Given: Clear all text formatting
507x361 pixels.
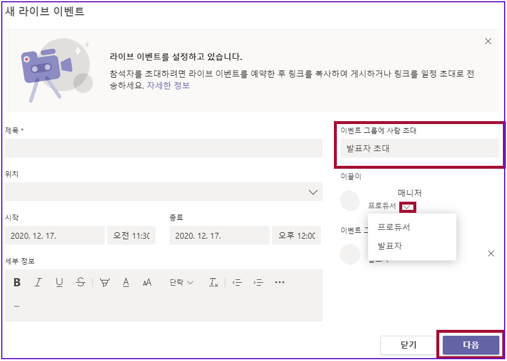Looking at the screenshot, I should [x=213, y=283].
